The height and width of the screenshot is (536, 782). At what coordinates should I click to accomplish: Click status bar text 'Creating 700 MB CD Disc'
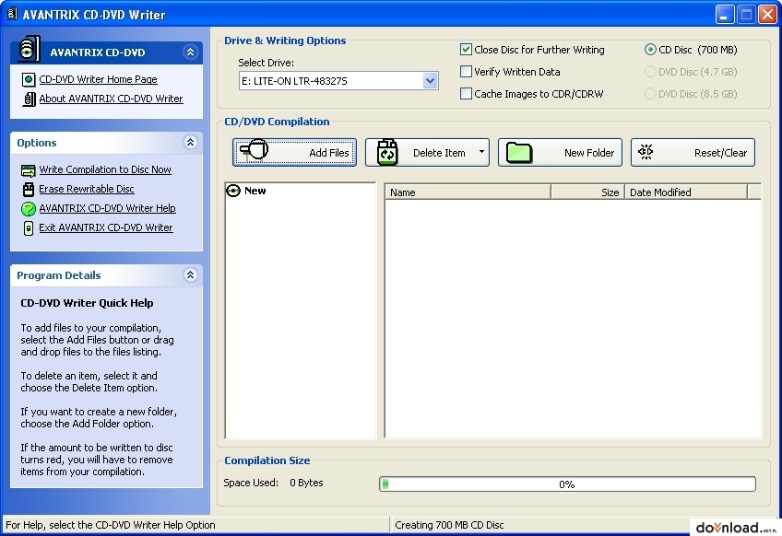click(x=449, y=525)
